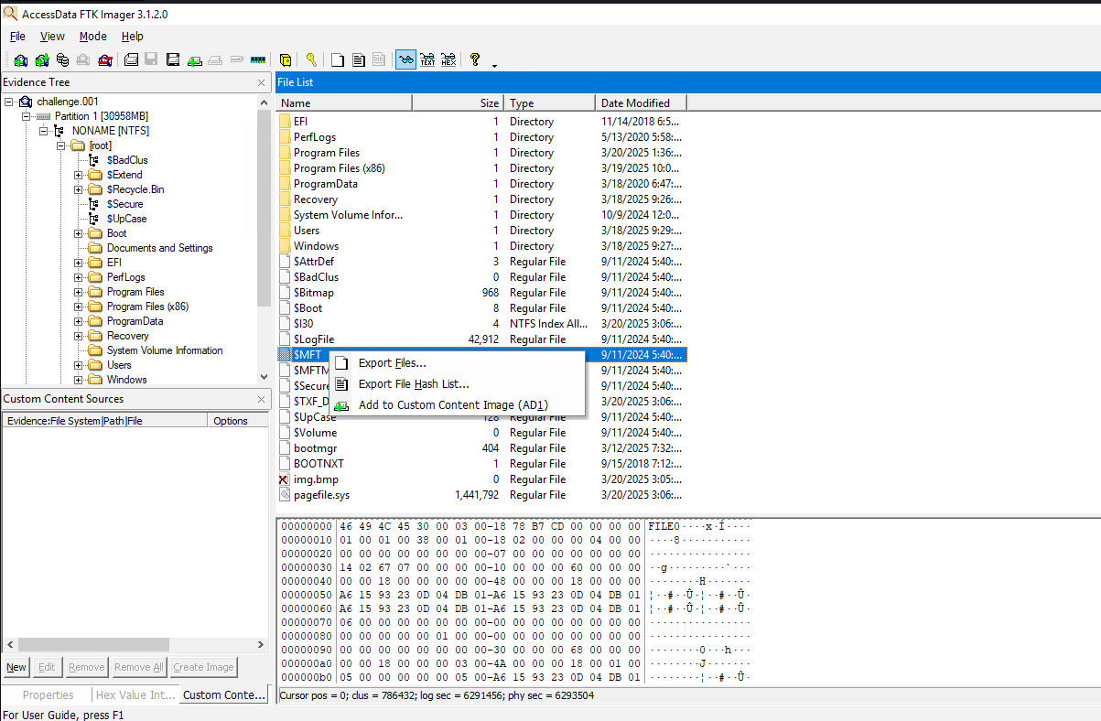Collapse the [root] node in Evidence Tree
The width and height of the screenshot is (1101, 721).
point(61,145)
